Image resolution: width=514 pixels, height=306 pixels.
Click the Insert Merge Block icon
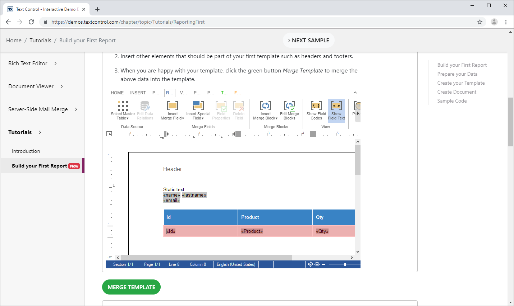266,110
